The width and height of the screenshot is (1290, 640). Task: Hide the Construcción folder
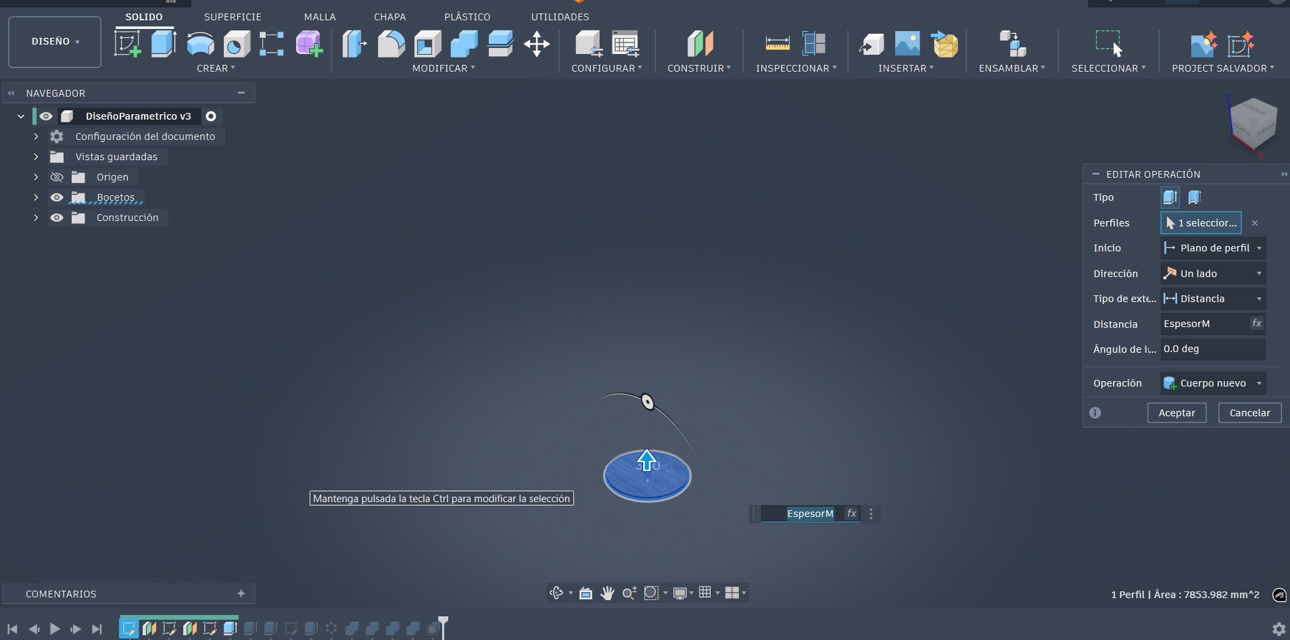pyautogui.click(x=57, y=217)
